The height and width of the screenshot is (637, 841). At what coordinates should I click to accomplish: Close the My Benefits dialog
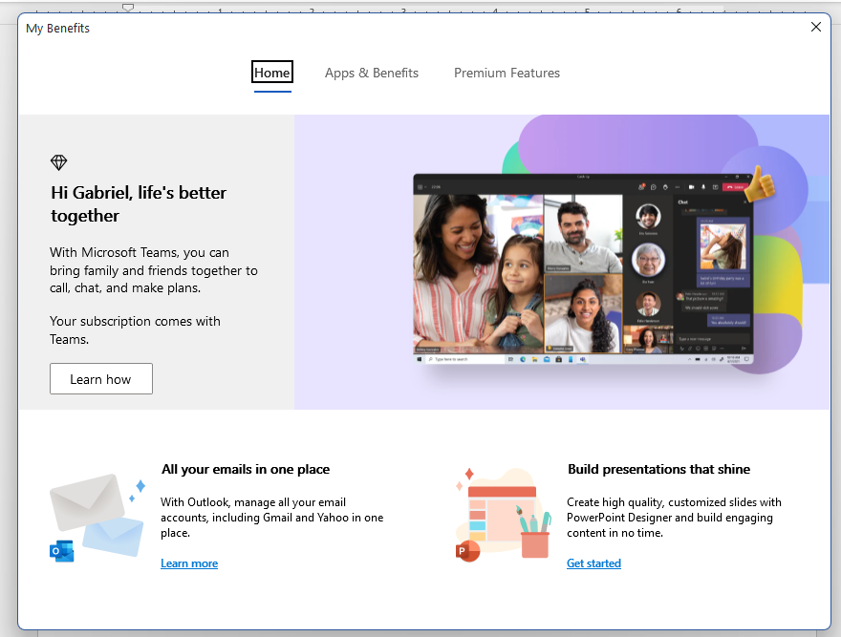815,28
